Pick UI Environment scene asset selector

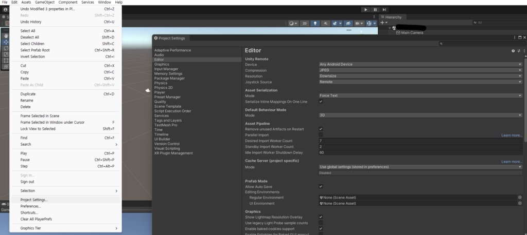click(x=520, y=204)
